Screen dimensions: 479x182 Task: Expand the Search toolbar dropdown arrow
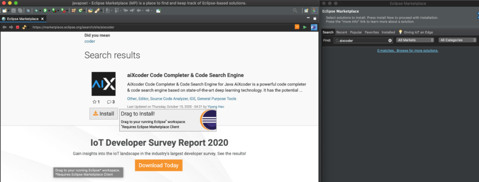click(101, 11)
